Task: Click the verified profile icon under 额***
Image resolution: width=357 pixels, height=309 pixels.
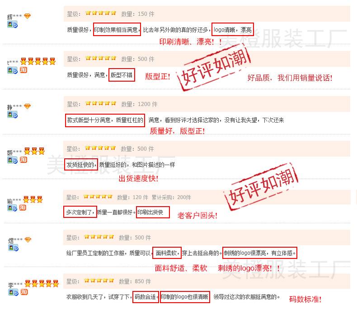Action: pyautogui.click(x=12, y=160)
